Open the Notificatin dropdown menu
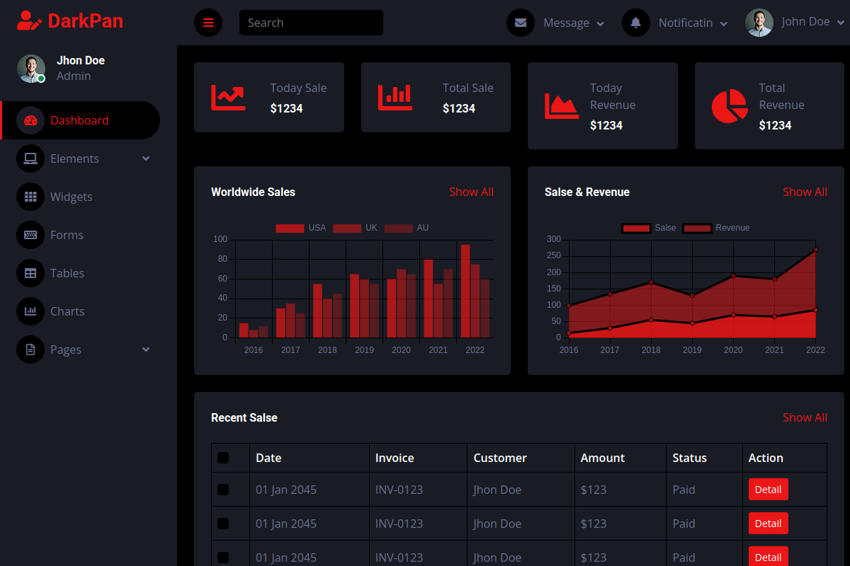Viewport: 850px width, 566px height. (x=692, y=23)
